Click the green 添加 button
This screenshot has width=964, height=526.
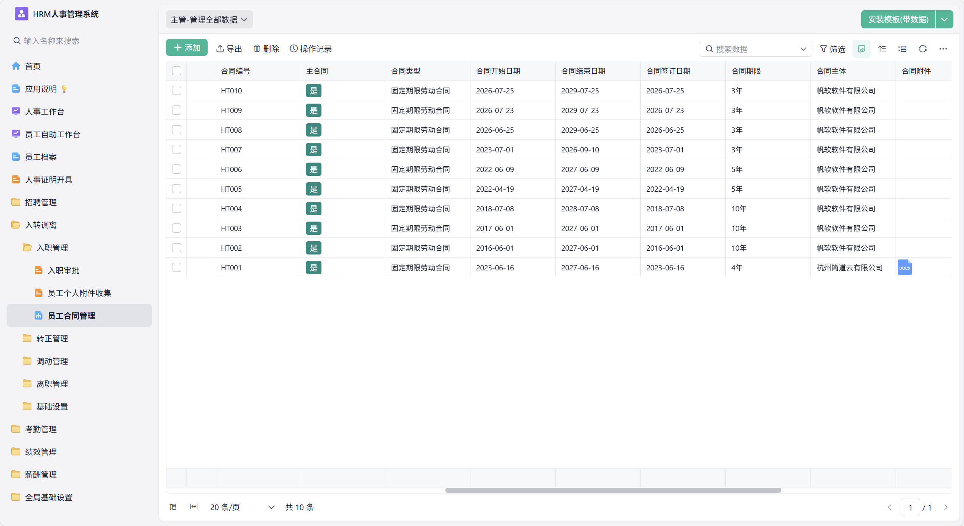187,48
